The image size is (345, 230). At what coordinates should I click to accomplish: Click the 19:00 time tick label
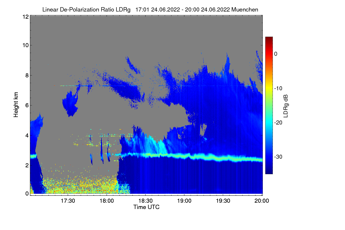(185, 201)
